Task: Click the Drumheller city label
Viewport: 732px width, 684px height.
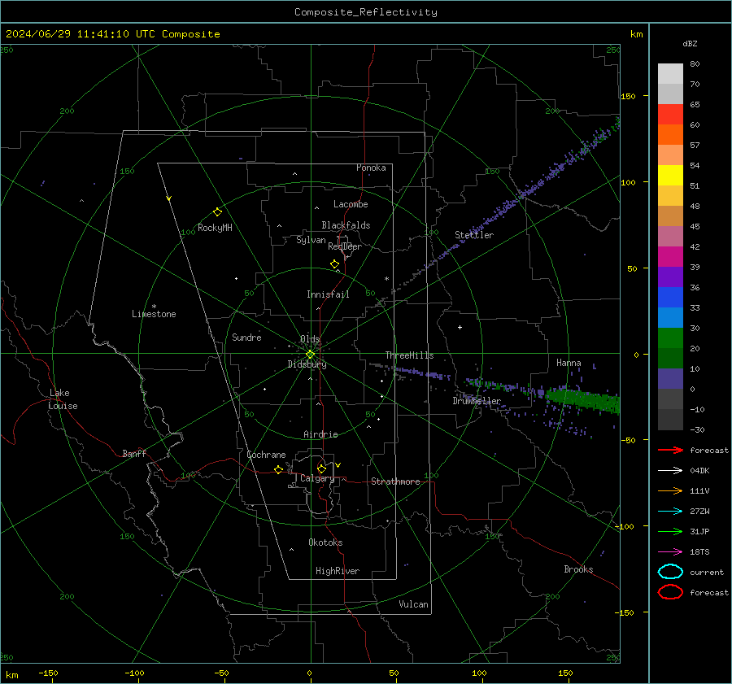Action: pyautogui.click(x=477, y=401)
